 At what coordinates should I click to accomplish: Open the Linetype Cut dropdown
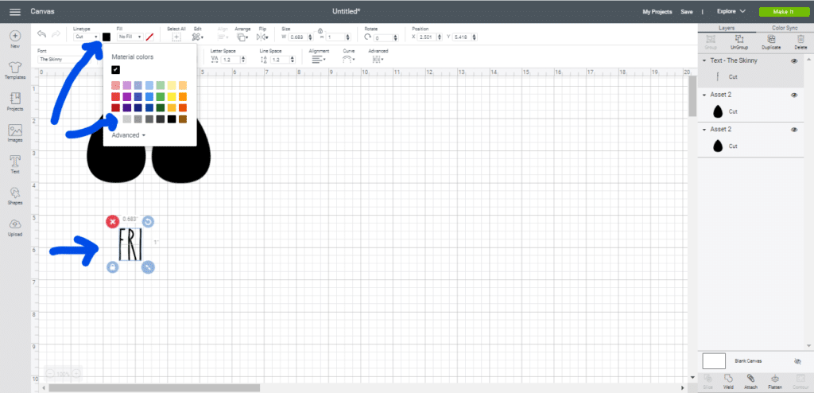(86, 37)
